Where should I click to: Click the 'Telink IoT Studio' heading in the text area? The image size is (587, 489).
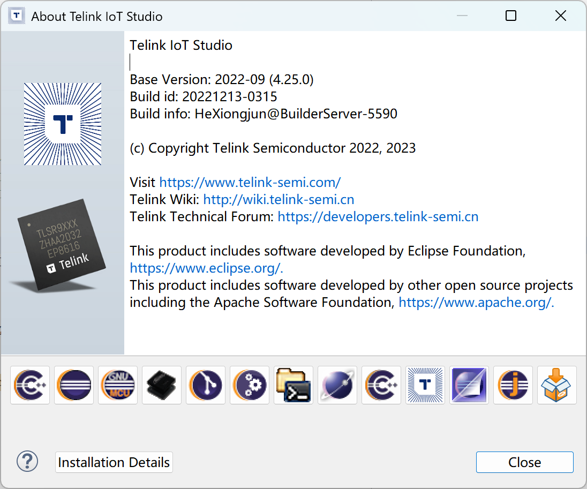(181, 46)
